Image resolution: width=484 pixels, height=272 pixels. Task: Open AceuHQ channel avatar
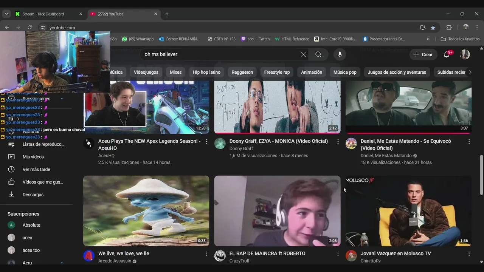[x=89, y=143]
